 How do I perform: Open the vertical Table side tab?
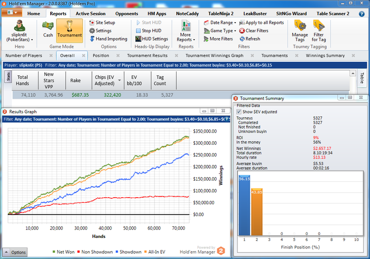(362, 78)
